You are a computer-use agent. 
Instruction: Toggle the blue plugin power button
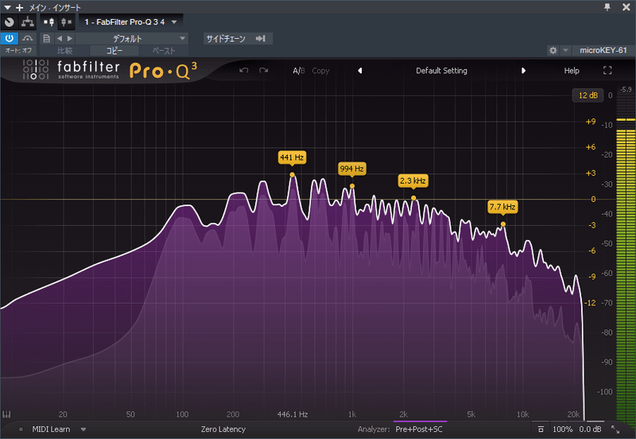click(10, 38)
